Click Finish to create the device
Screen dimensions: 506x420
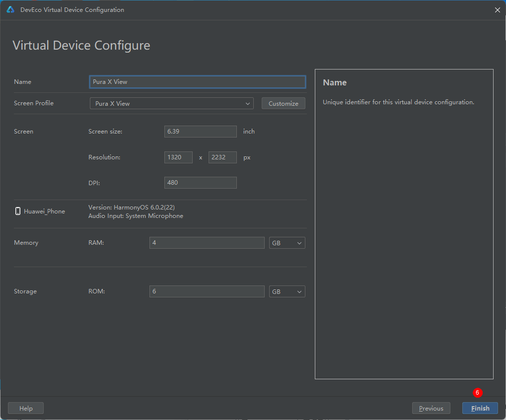click(x=480, y=409)
